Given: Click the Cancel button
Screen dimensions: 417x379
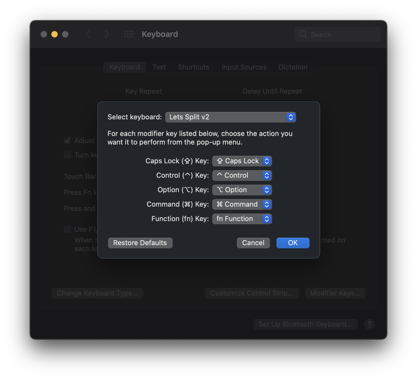Looking at the screenshot, I should tap(253, 243).
